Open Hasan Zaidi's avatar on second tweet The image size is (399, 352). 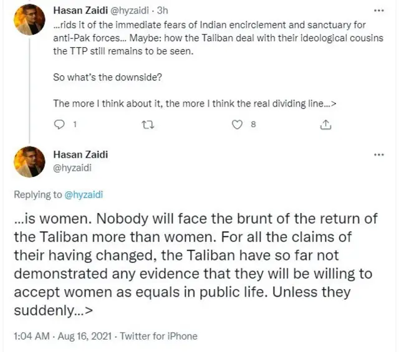point(29,161)
